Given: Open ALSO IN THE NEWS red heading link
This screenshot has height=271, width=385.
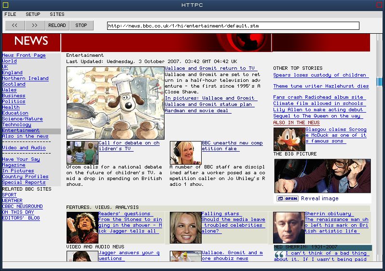Looking at the screenshot, I should coord(297,123).
